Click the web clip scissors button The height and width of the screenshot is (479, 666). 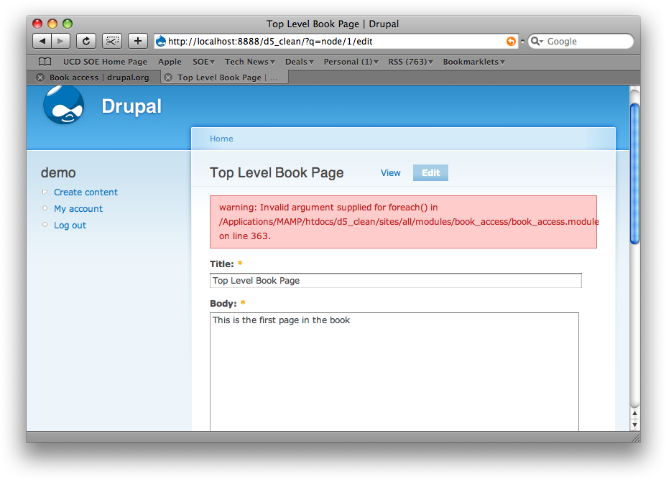112,42
